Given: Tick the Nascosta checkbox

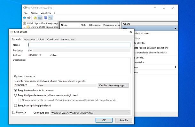Looking at the screenshot, I should point(14,112).
